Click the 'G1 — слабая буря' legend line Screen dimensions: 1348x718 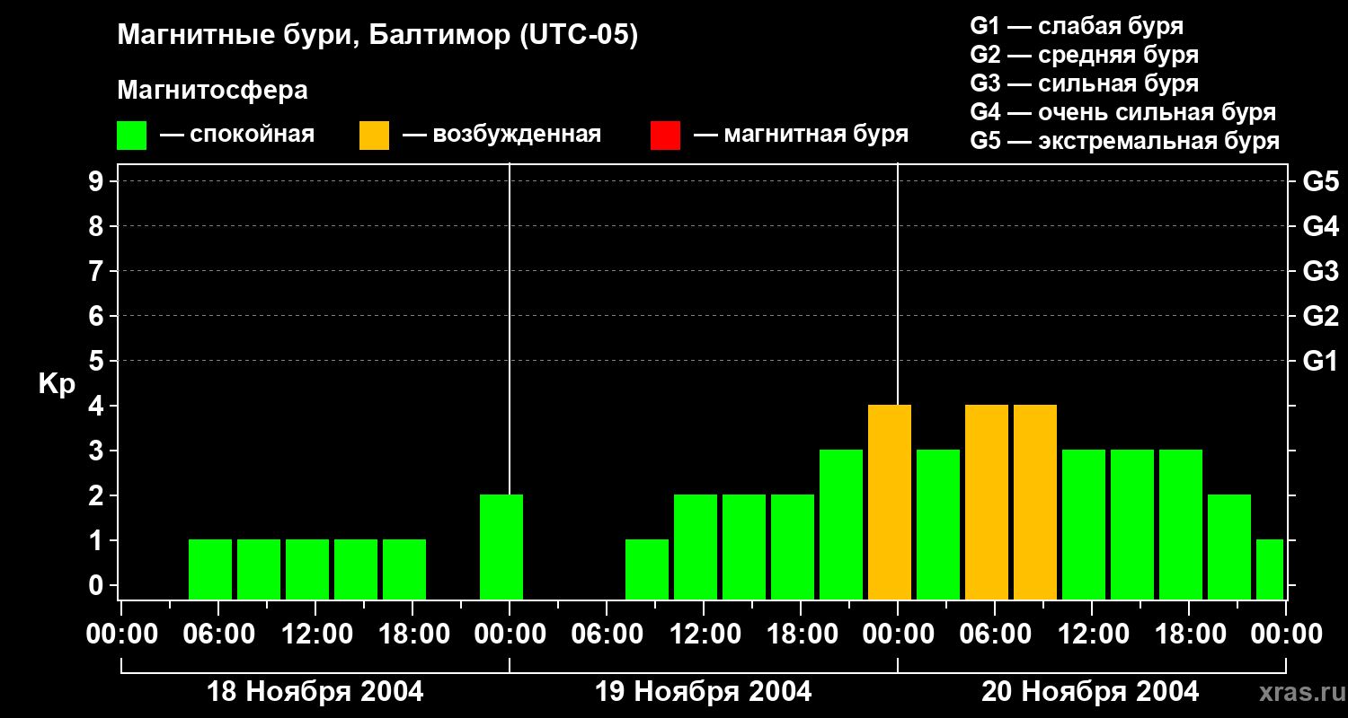pos(1077,26)
